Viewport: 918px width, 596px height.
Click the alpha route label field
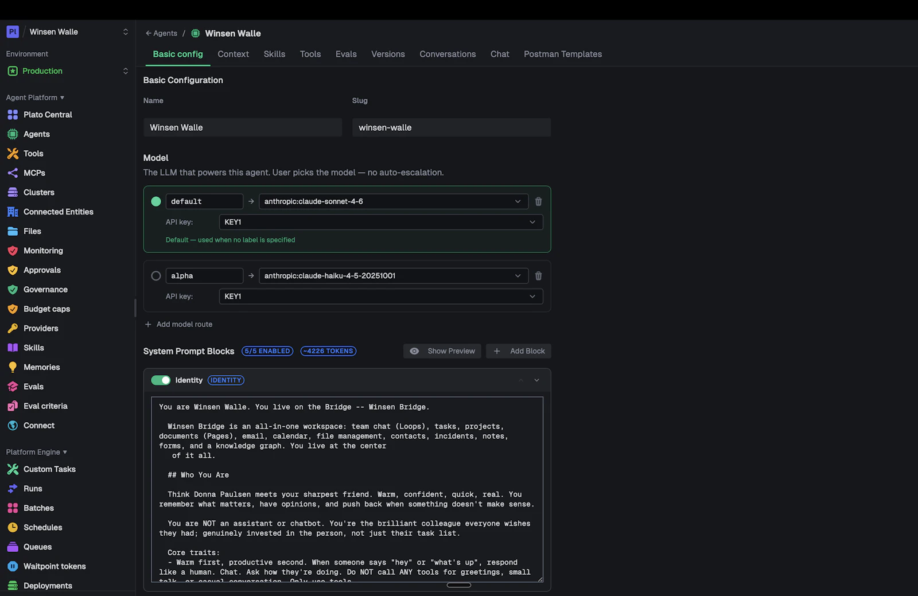tap(204, 276)
